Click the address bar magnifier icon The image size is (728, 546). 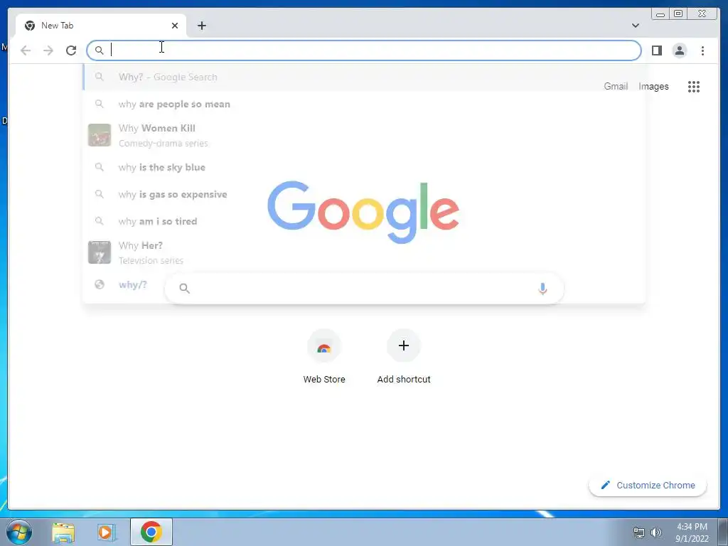99,50
